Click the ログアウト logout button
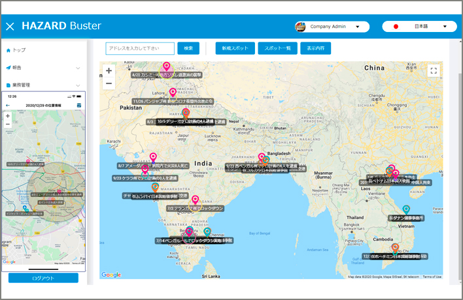This screenshot has height=300, width=463. (43, 278)
